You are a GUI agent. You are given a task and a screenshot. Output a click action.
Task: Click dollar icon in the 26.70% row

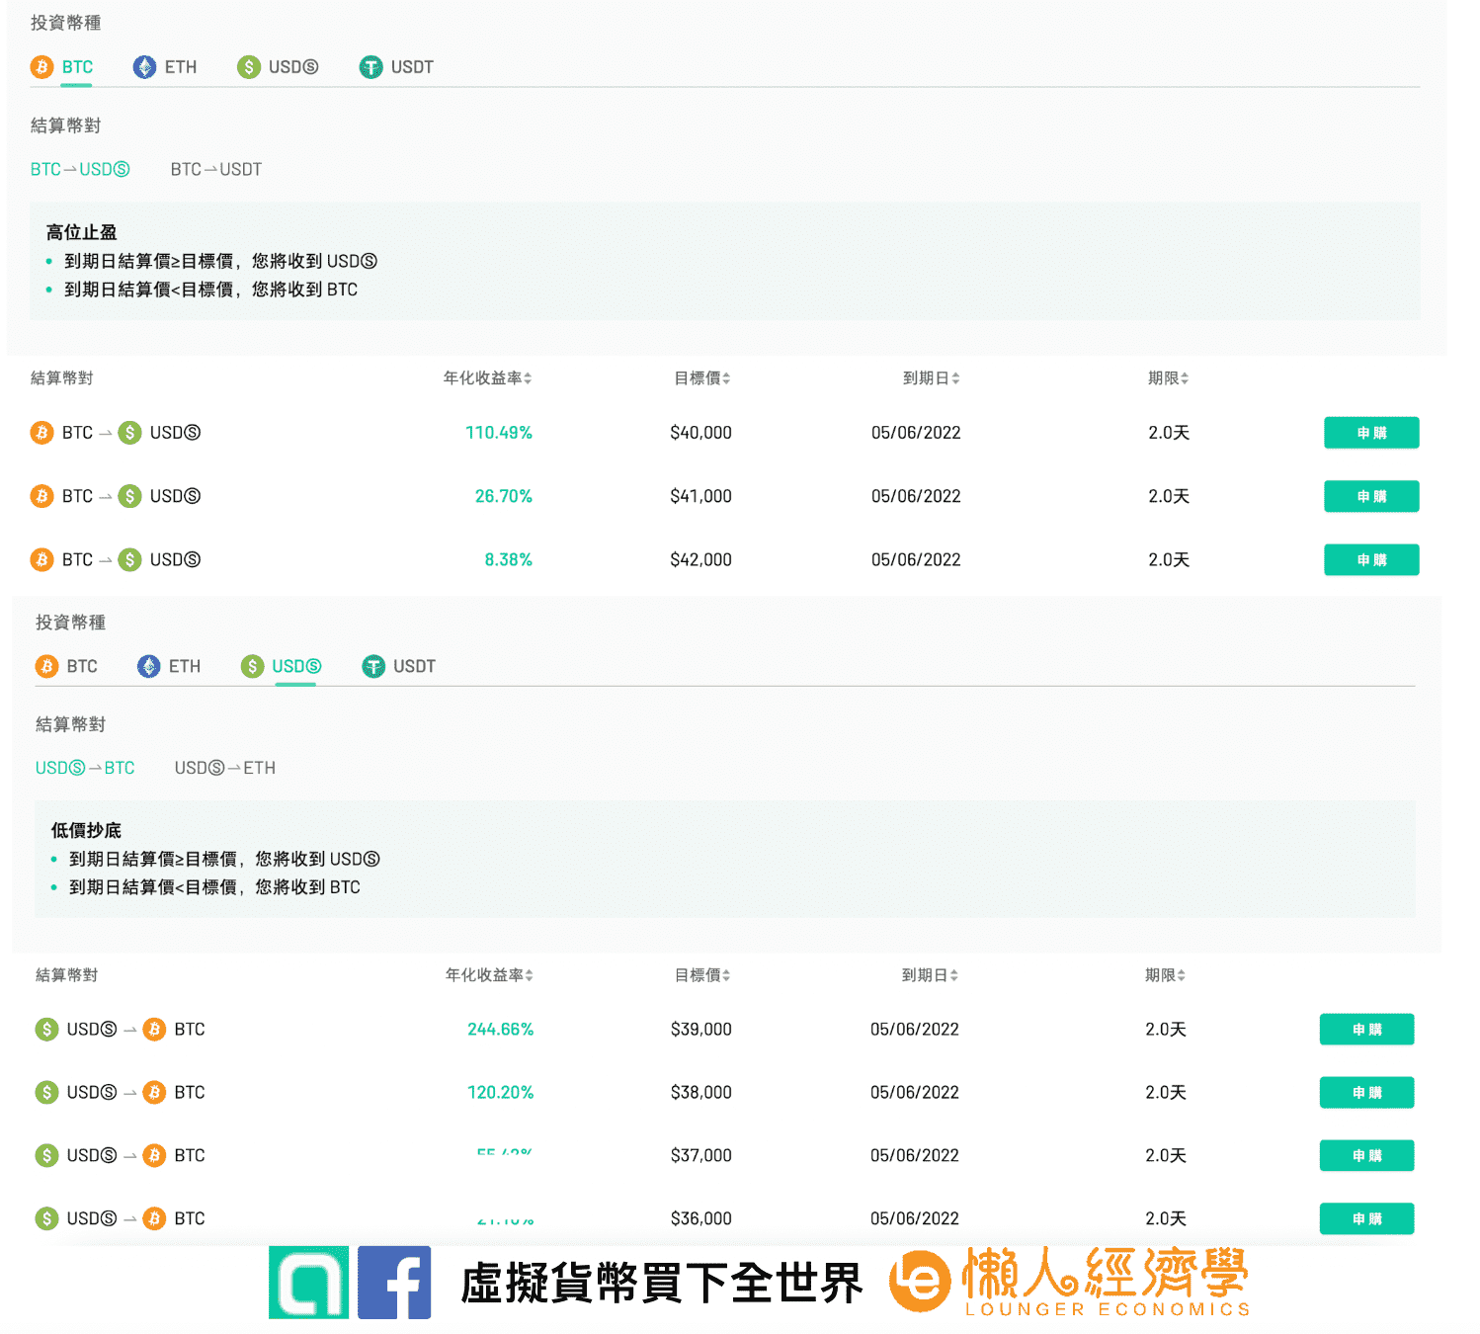tap(129, 496)
